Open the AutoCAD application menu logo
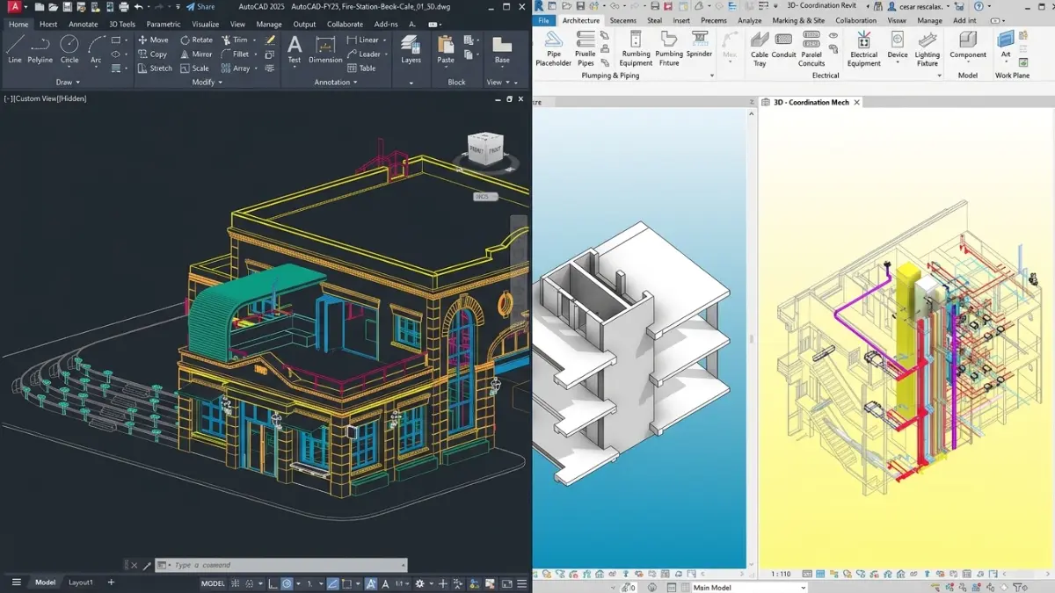The image size is (1055, 593). [x=14, y=7]
